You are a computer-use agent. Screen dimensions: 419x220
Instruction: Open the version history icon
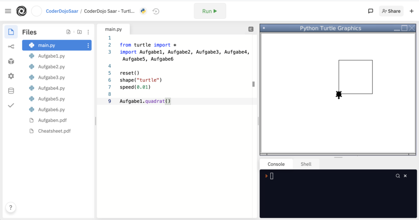pos(156,11)
